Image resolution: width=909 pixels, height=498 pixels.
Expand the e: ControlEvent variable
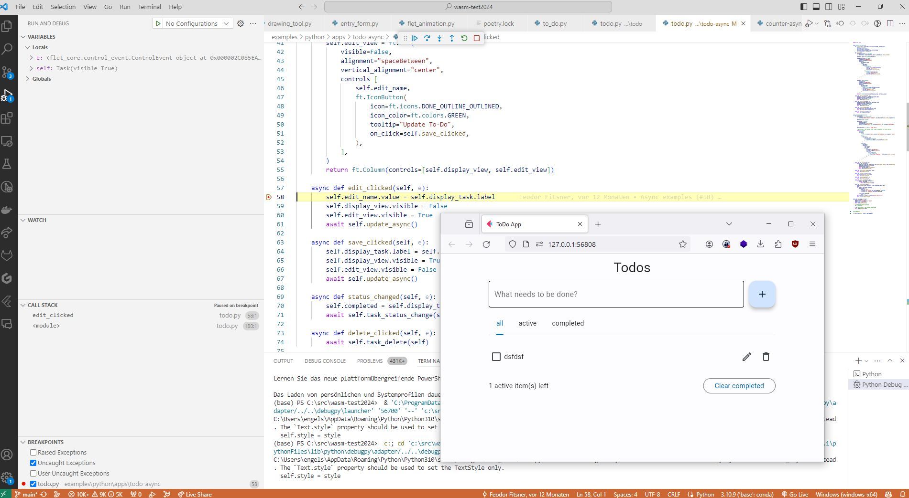click(x=31, y=58)
